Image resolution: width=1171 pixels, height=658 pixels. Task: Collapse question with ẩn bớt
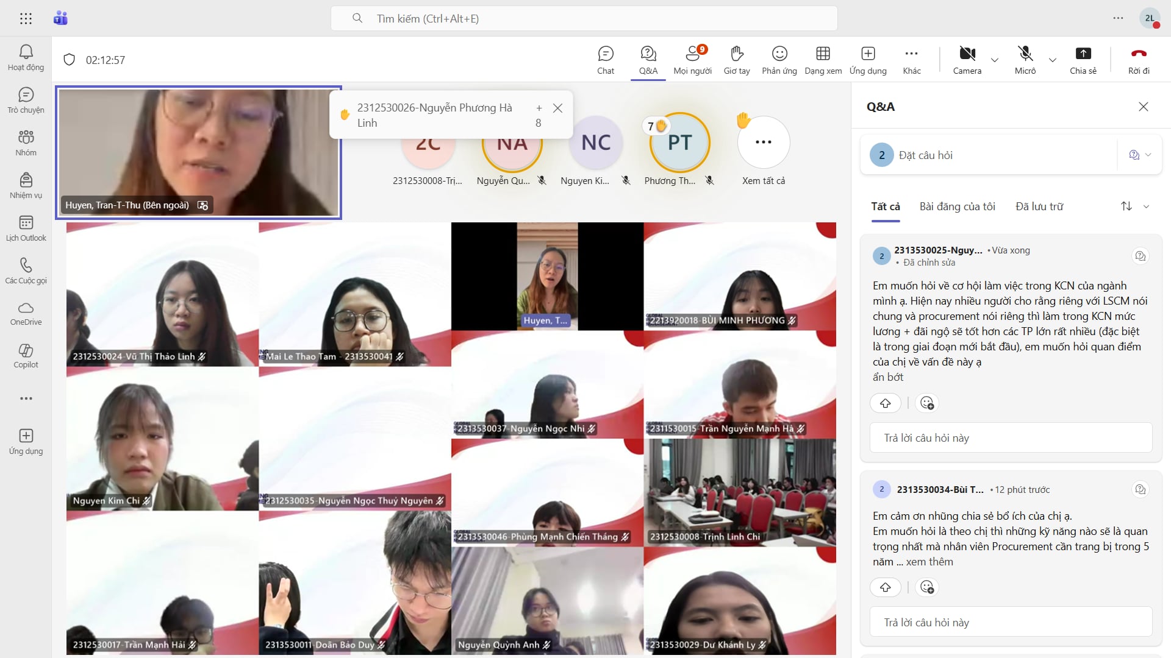point(887,377)
